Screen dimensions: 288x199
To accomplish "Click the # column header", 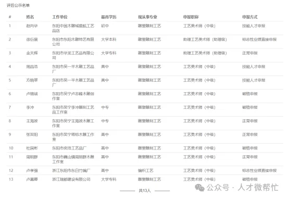I will click(x=10, y=17).
